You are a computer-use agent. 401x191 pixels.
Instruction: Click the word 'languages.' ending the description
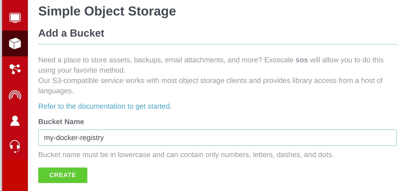56,91
